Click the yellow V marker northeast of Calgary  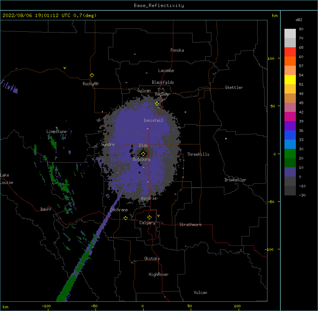click(x=158, y=216)
